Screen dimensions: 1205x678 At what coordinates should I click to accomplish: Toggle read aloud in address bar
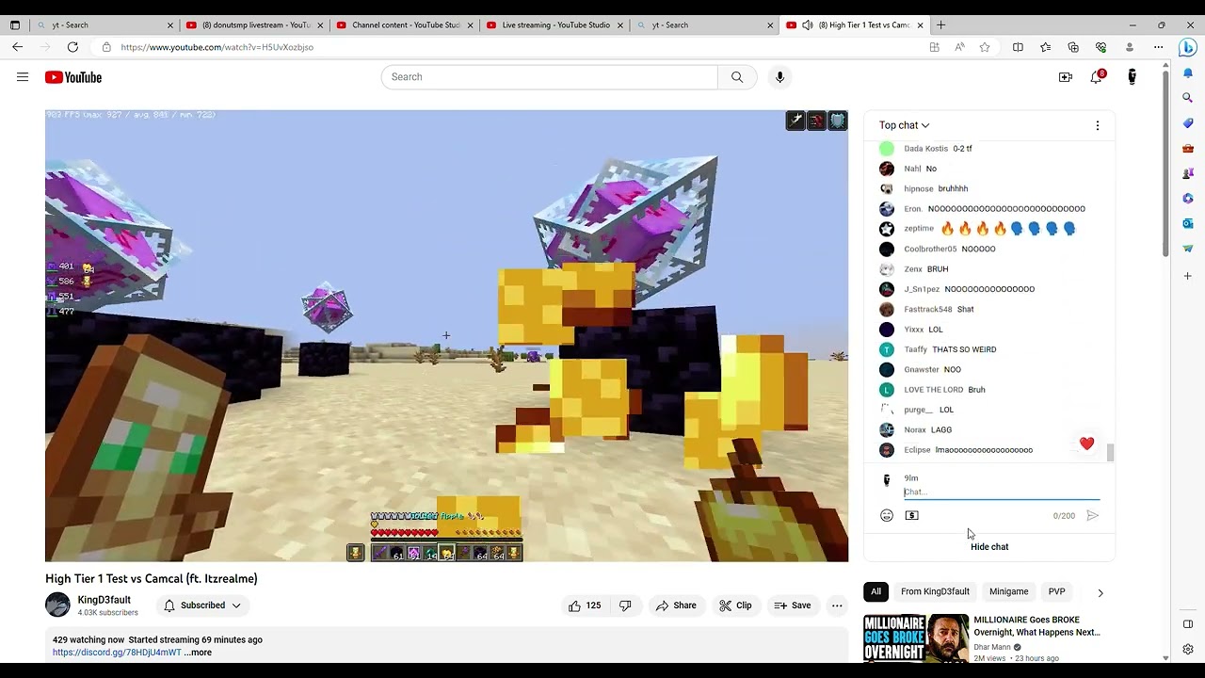(959, 47)
